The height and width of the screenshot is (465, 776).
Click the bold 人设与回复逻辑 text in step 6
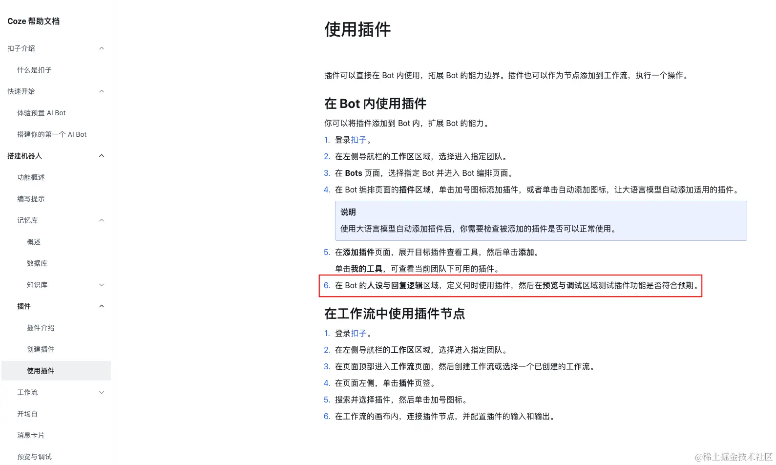[x=395, y=285]
